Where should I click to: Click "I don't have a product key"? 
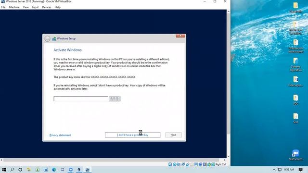coord(133,135)
